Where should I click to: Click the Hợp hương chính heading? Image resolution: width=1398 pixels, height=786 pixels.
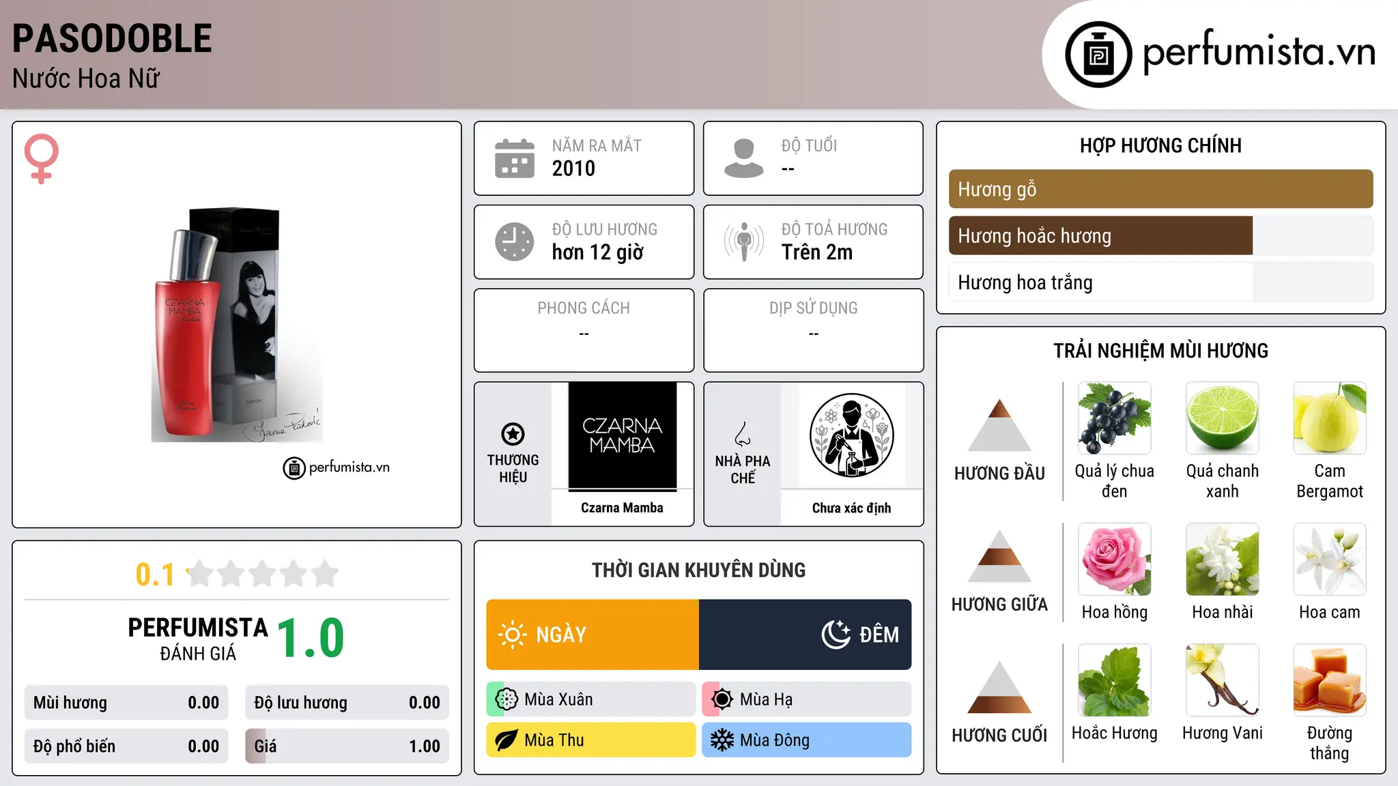click(x=1160, y=145)
